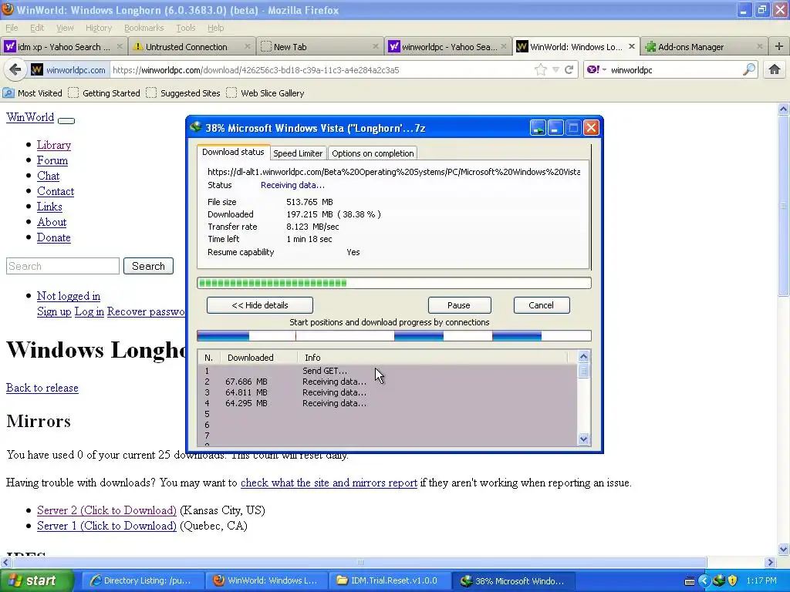Cancel the IDM download
This screenshot has height=592, width=790.
coord(541,305)
